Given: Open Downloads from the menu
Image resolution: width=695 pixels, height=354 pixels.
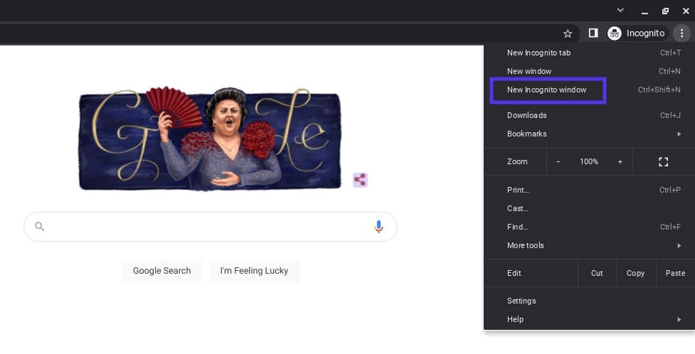Looking at the screenshot, I should [x=527, y=115].
